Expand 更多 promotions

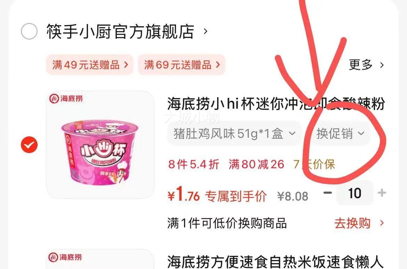(x=361, y=65)
